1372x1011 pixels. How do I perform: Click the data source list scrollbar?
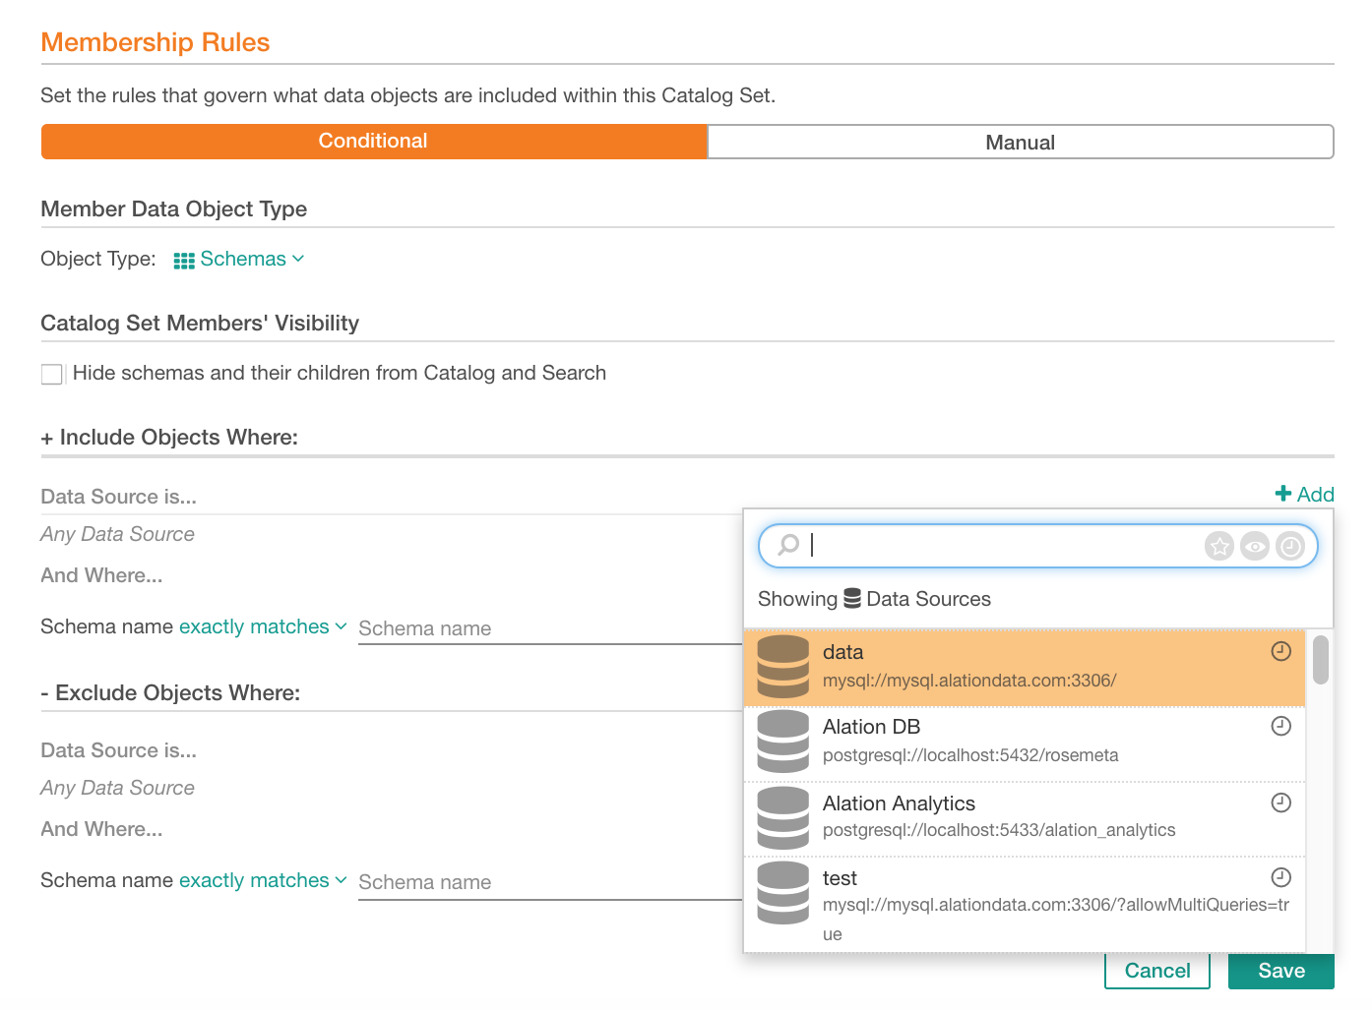1321,659
